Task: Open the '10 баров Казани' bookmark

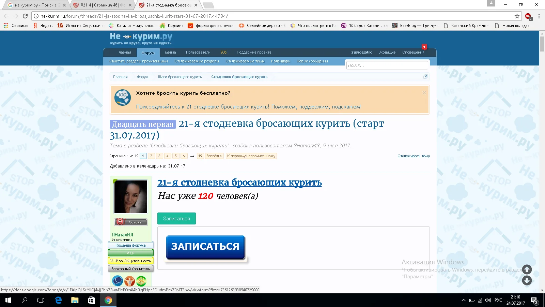Action: (x=364, y=26)
